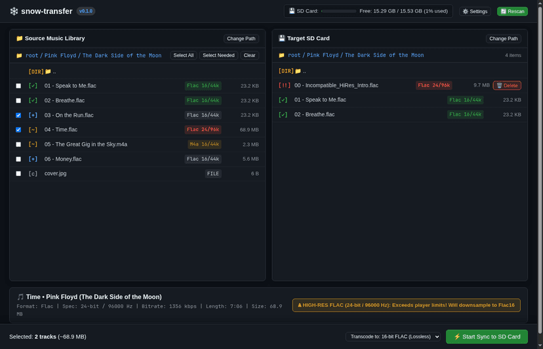Click the HIGH-RES FLAC warning banner
The image size is (543, 349).
pos(406,305)
